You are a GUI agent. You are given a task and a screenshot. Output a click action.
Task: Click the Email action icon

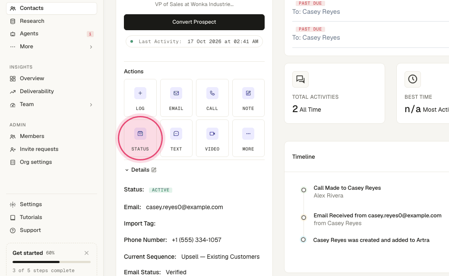click(x=176, y=93)
